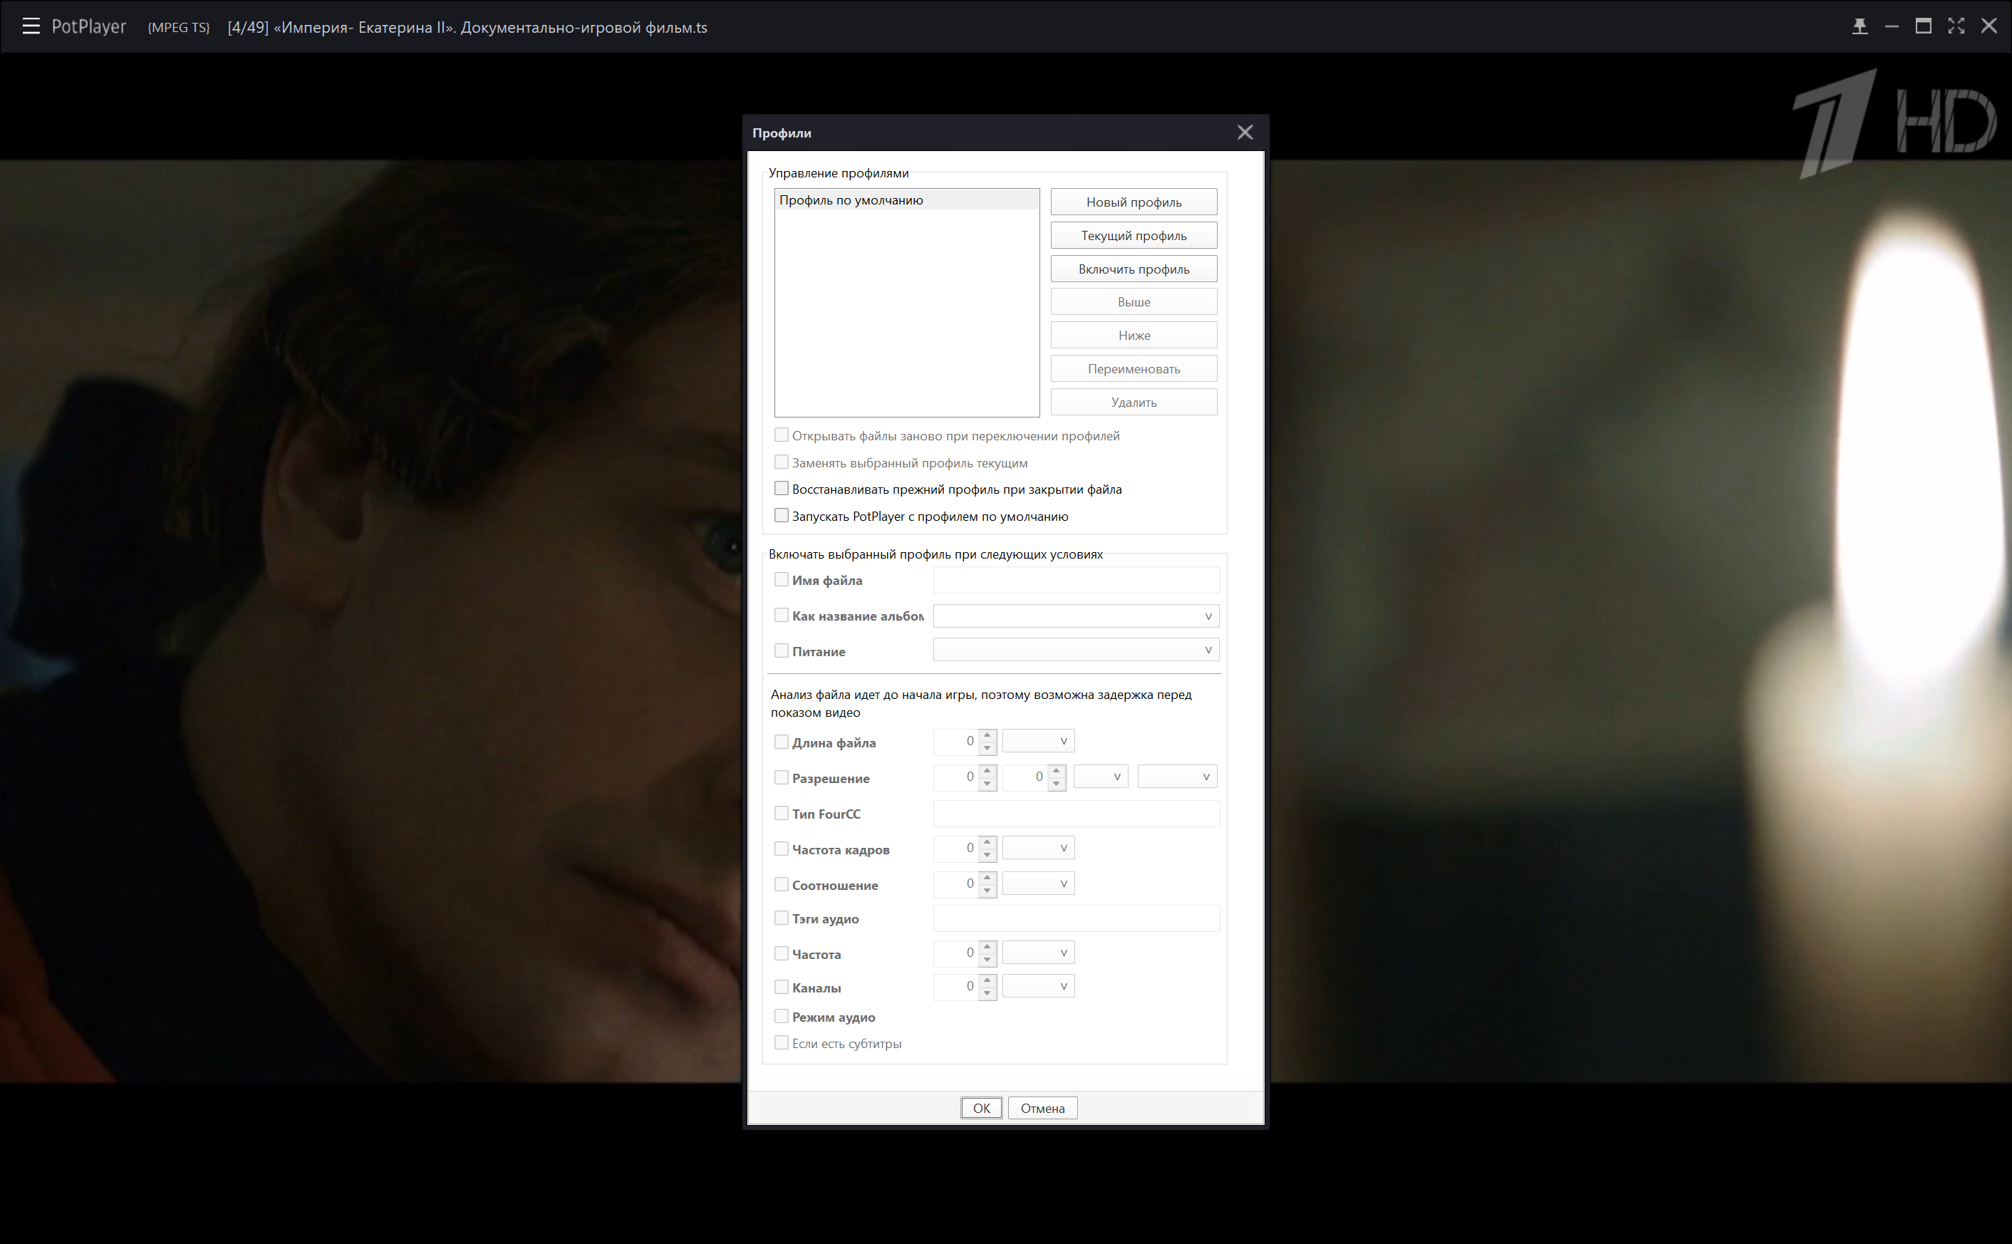Open first Разрешение comparison dropdown
The width and height of the screenshot is (2012, 1244).
[x=1101, y=777]
